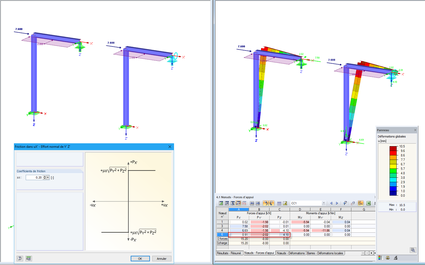Click the first-tab scroll arrow
Image resolution: width=425 pixels, height=265 pixels.
point(363,253)
